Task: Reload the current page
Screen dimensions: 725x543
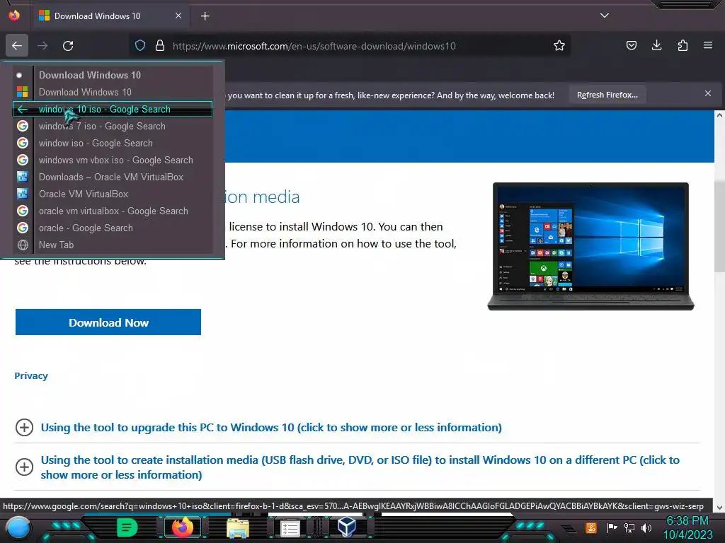Action: coord(68,46)
